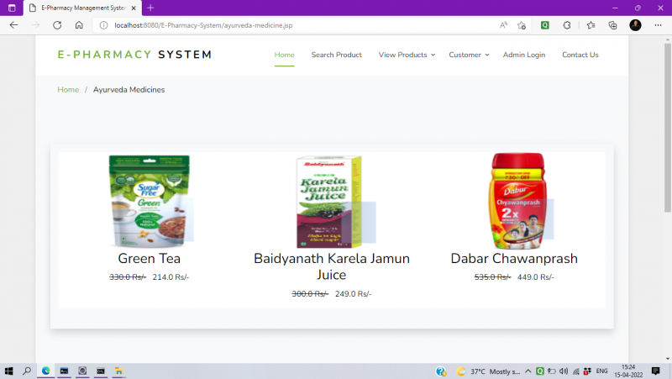Click the Karela Jamun Juice product image

[x=330, y=202]
